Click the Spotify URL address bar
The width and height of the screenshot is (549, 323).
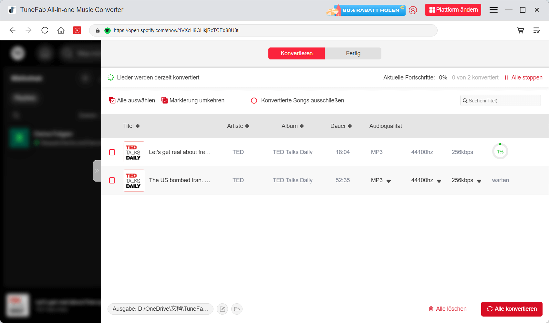coord(263,30)
